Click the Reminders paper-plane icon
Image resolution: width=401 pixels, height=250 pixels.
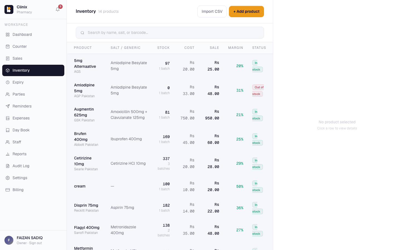coord(8,106)
